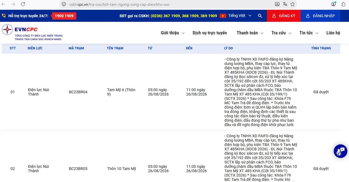Open the Tiếng Việt language dropdown
Screen dimensions: 349x182
click(240, 16)
